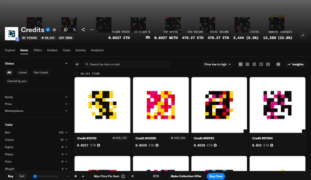Switch to the Traits tab
The width and height of the screenshot is (311, 180).
(x=67, y=50)
